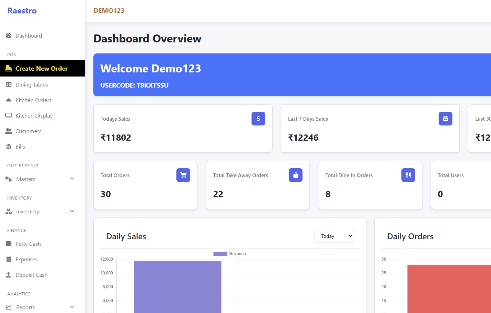Open Kitchen Display using its monitor icon
The height and width of the screenshot is (313, 491).
pos(8,115)
